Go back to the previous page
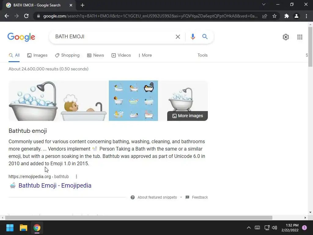Image resolution: width=313 pixels, height=235 pixels. [7, 16]
